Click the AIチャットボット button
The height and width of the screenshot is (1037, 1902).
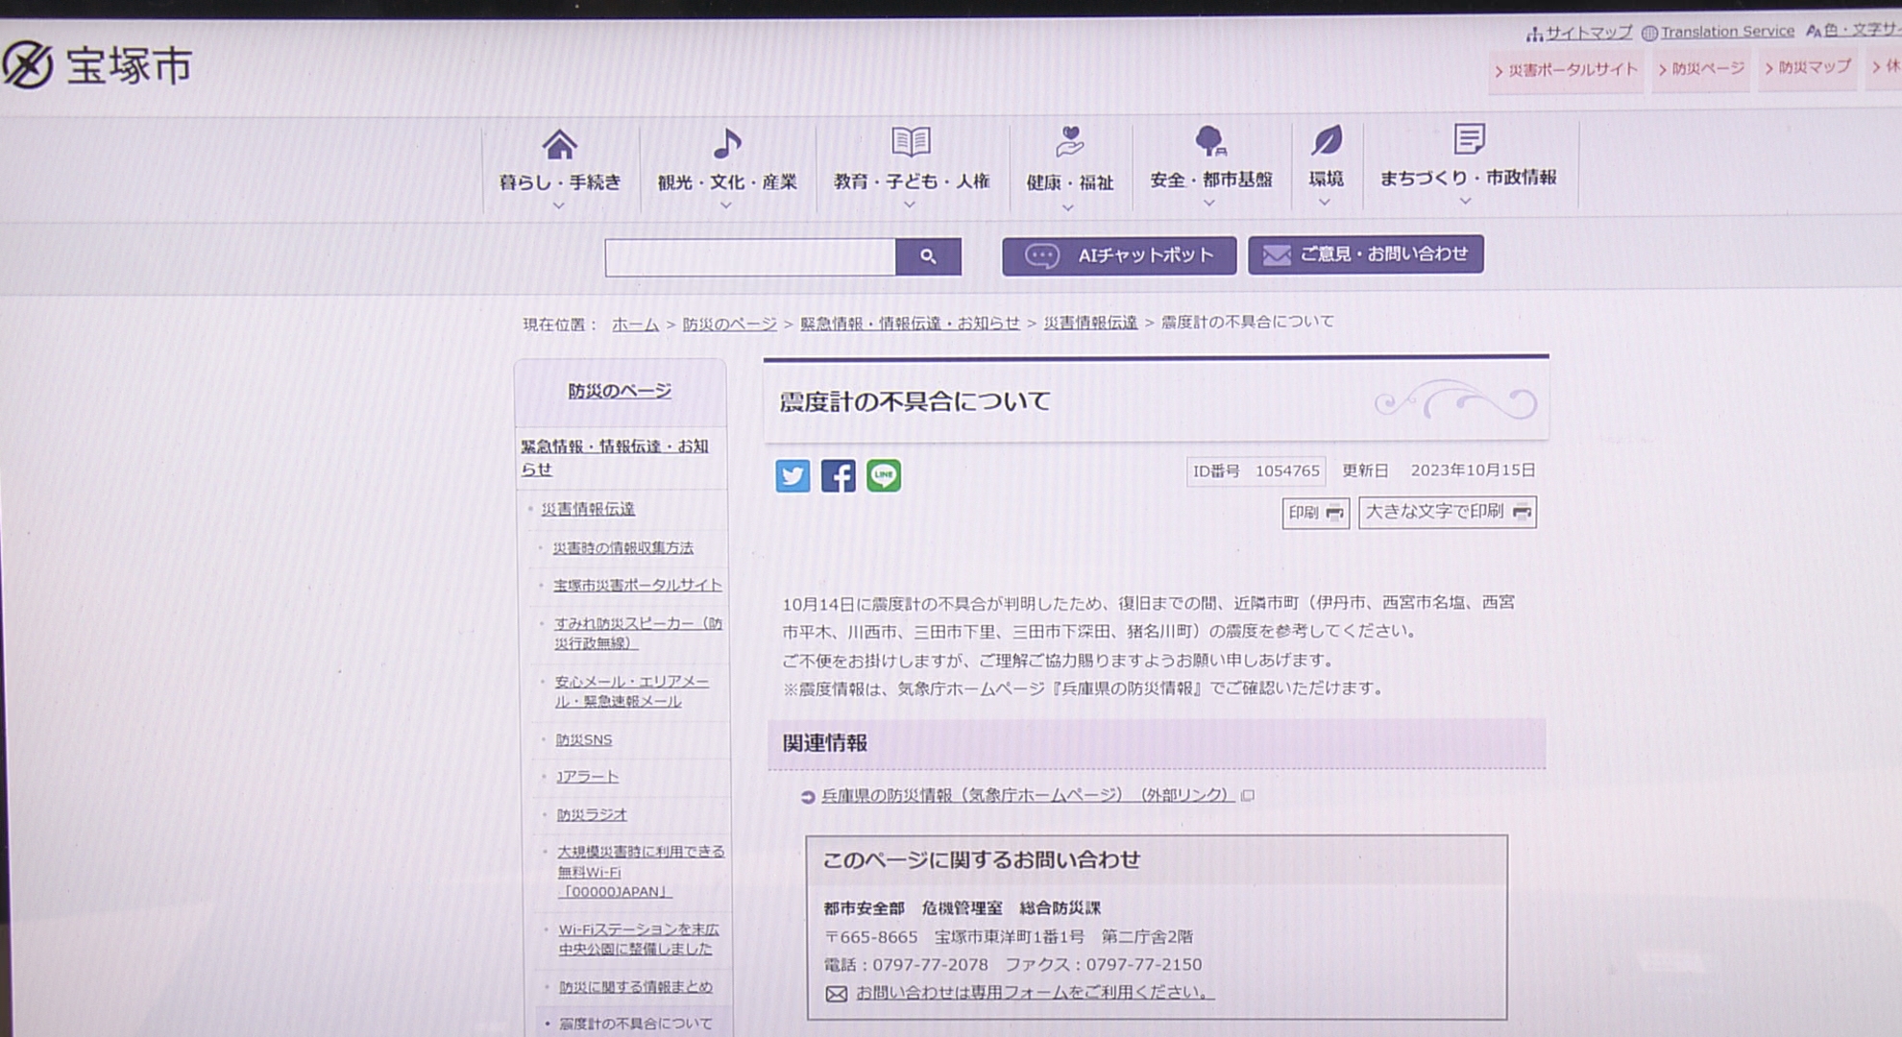[1119, 256]
